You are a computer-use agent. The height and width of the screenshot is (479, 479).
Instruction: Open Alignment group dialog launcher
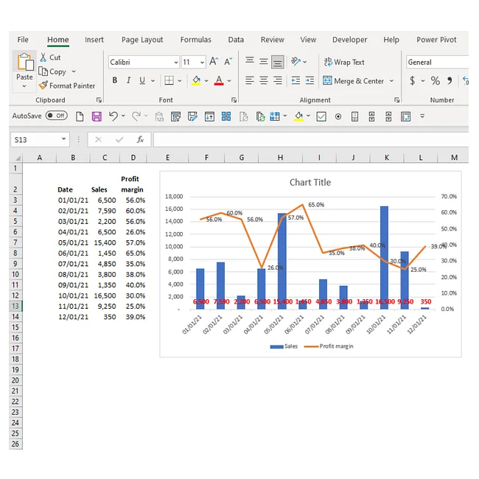click(396, 100)
